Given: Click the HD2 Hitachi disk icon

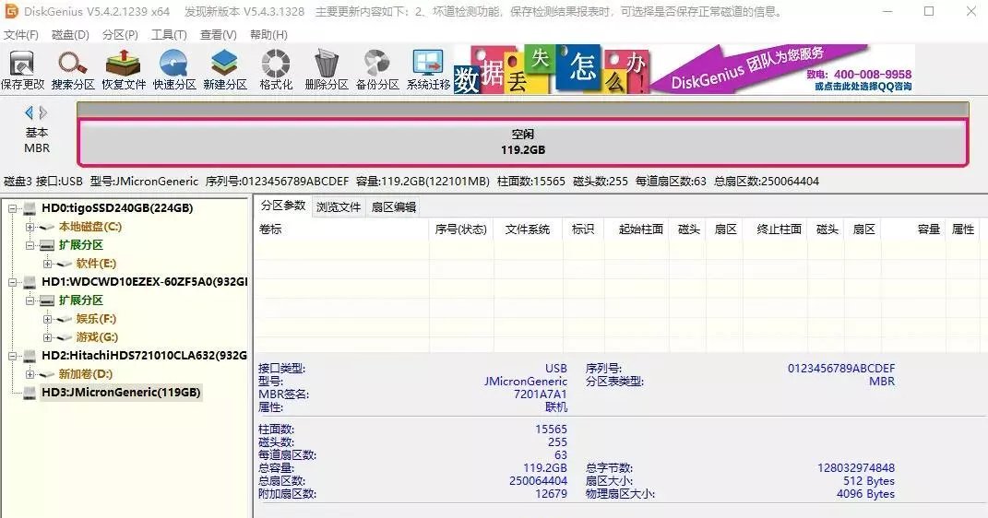Looking at the screenshot, I should pos(29,356).
